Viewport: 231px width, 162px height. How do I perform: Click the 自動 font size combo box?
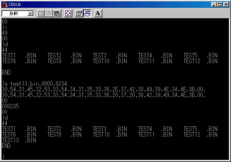(17, 14)
